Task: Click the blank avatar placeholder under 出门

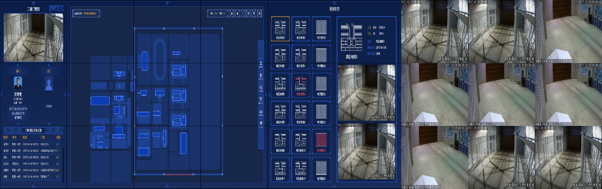Action: click(48, 84)
